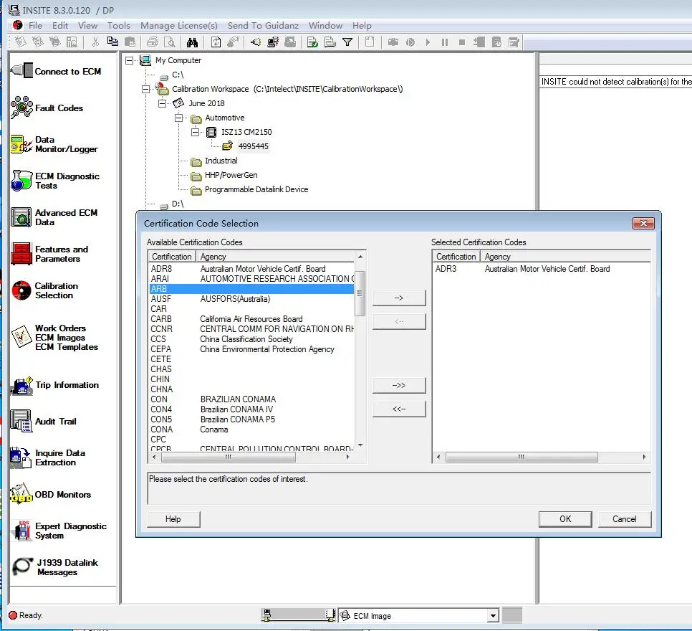The image size is (692, 631).
Task: Open Features and Parameters
Action: coord(49,254)
